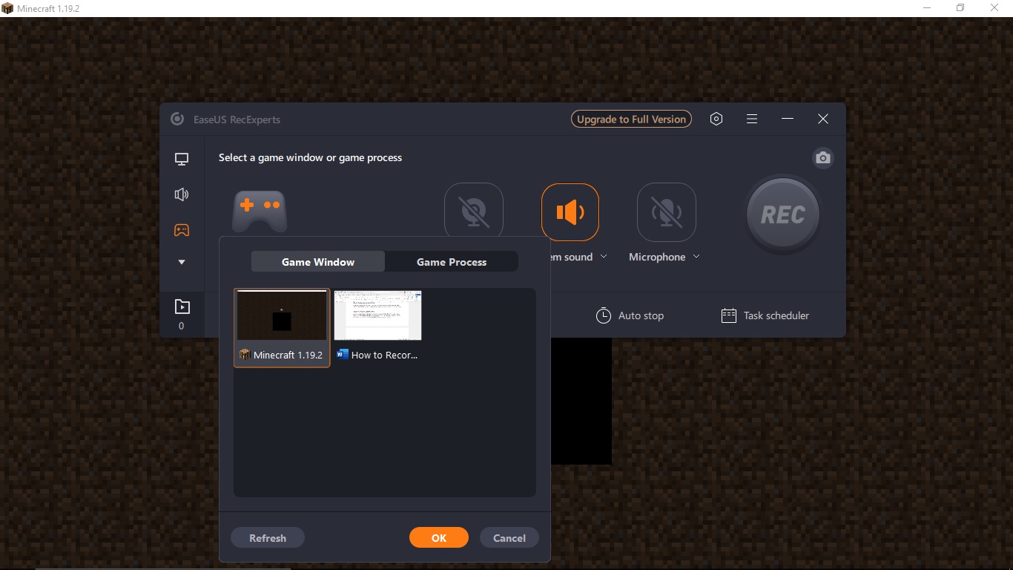Image resolution: width=1013 pixels, height=570 pixels.
Task: Click Upgrade to Full Version button
Action: tap(631, 119)
